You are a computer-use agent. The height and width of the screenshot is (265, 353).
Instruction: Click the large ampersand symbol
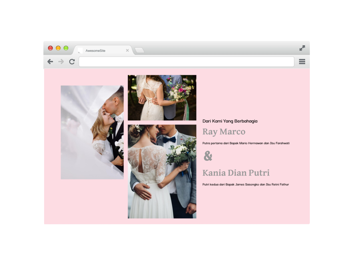point(208,156)
